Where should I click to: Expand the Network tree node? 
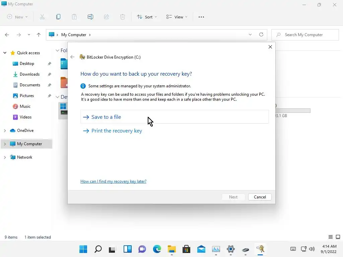coord(5,157)
